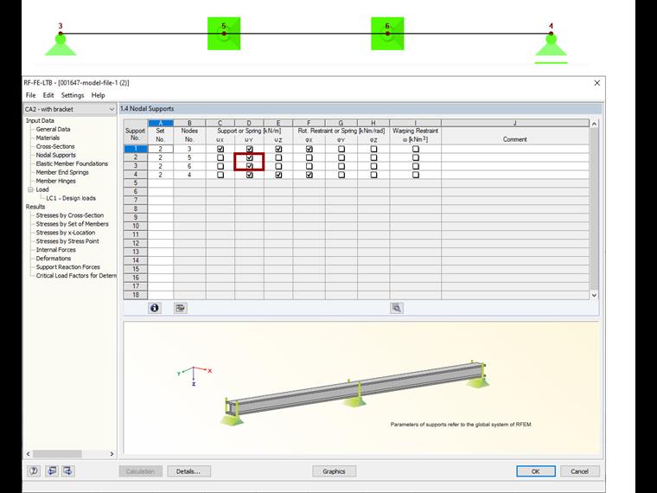The height and width of the screenshot is (493, 657).
Task: Enable φZ restraint for node 6
Action: (x=373, y=166)
